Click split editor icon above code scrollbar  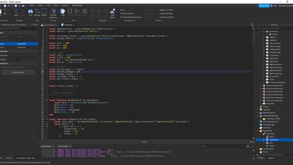(x=252, y=25)
